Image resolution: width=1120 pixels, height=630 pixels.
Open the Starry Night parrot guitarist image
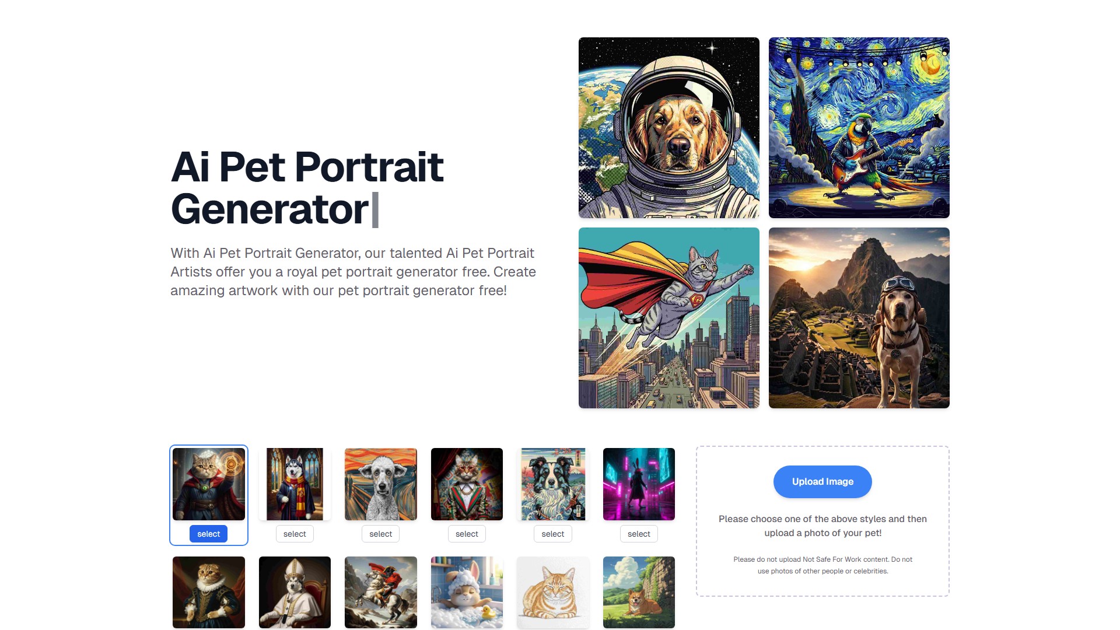click(859, 128)
